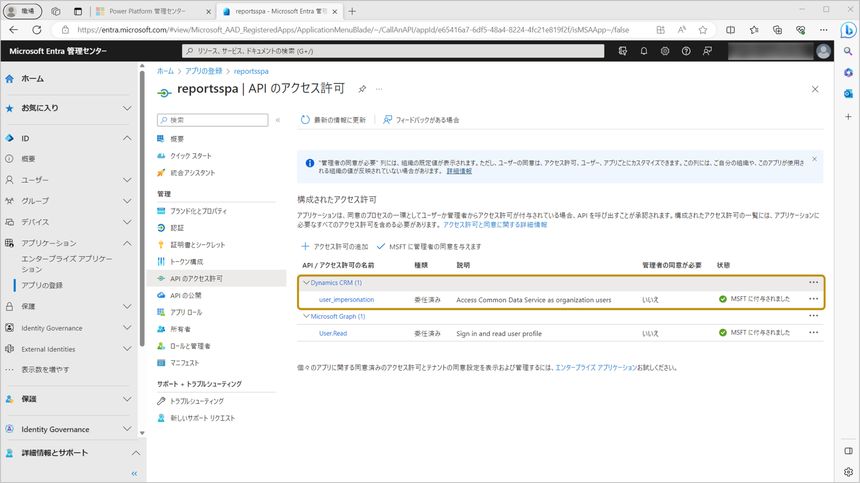
Task: Collapse the app menu with double chevron
Action: tap(278, 120)
